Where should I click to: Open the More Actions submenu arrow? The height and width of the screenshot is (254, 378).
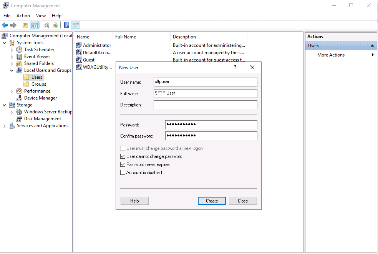click(373, 55)
